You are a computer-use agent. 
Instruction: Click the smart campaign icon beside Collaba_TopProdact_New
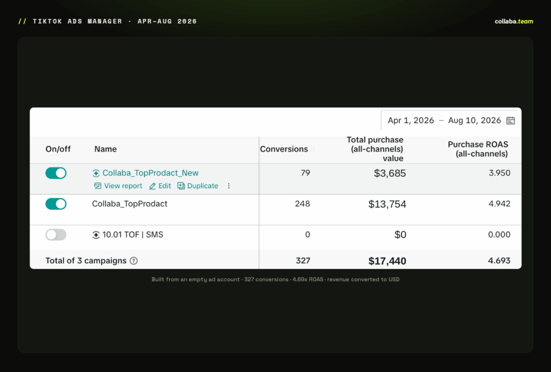click(96, 173)
